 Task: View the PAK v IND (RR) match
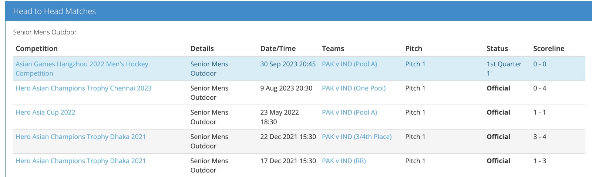[344, 161]
